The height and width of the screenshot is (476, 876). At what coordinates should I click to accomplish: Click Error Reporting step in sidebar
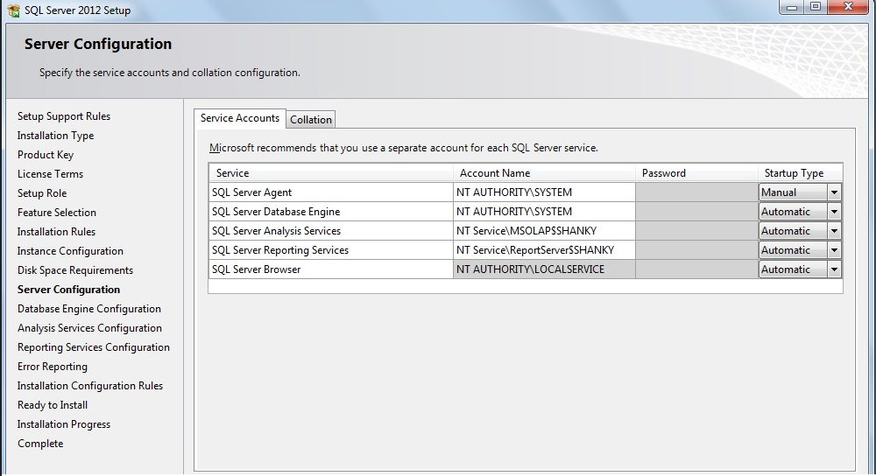[x=53, y=367]
